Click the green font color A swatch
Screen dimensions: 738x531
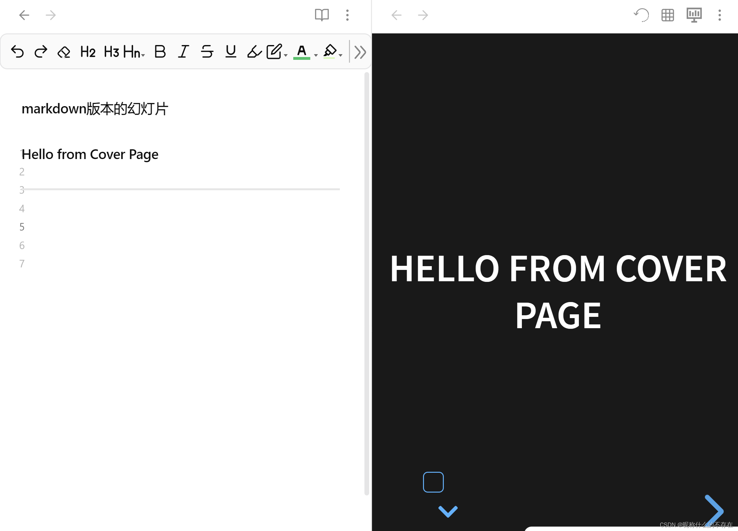pyautogui.click(x=302, y=52)
